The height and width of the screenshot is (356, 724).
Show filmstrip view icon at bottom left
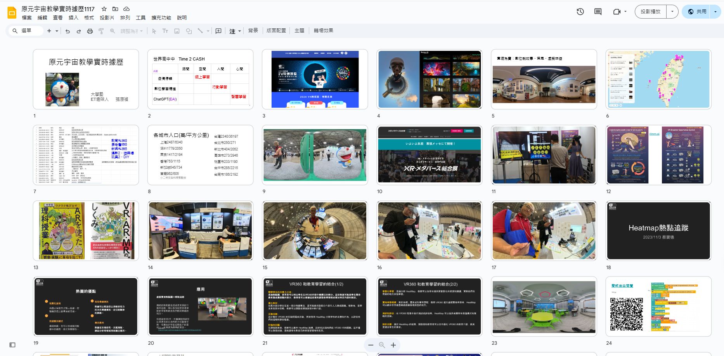click(x=12, y=345)
